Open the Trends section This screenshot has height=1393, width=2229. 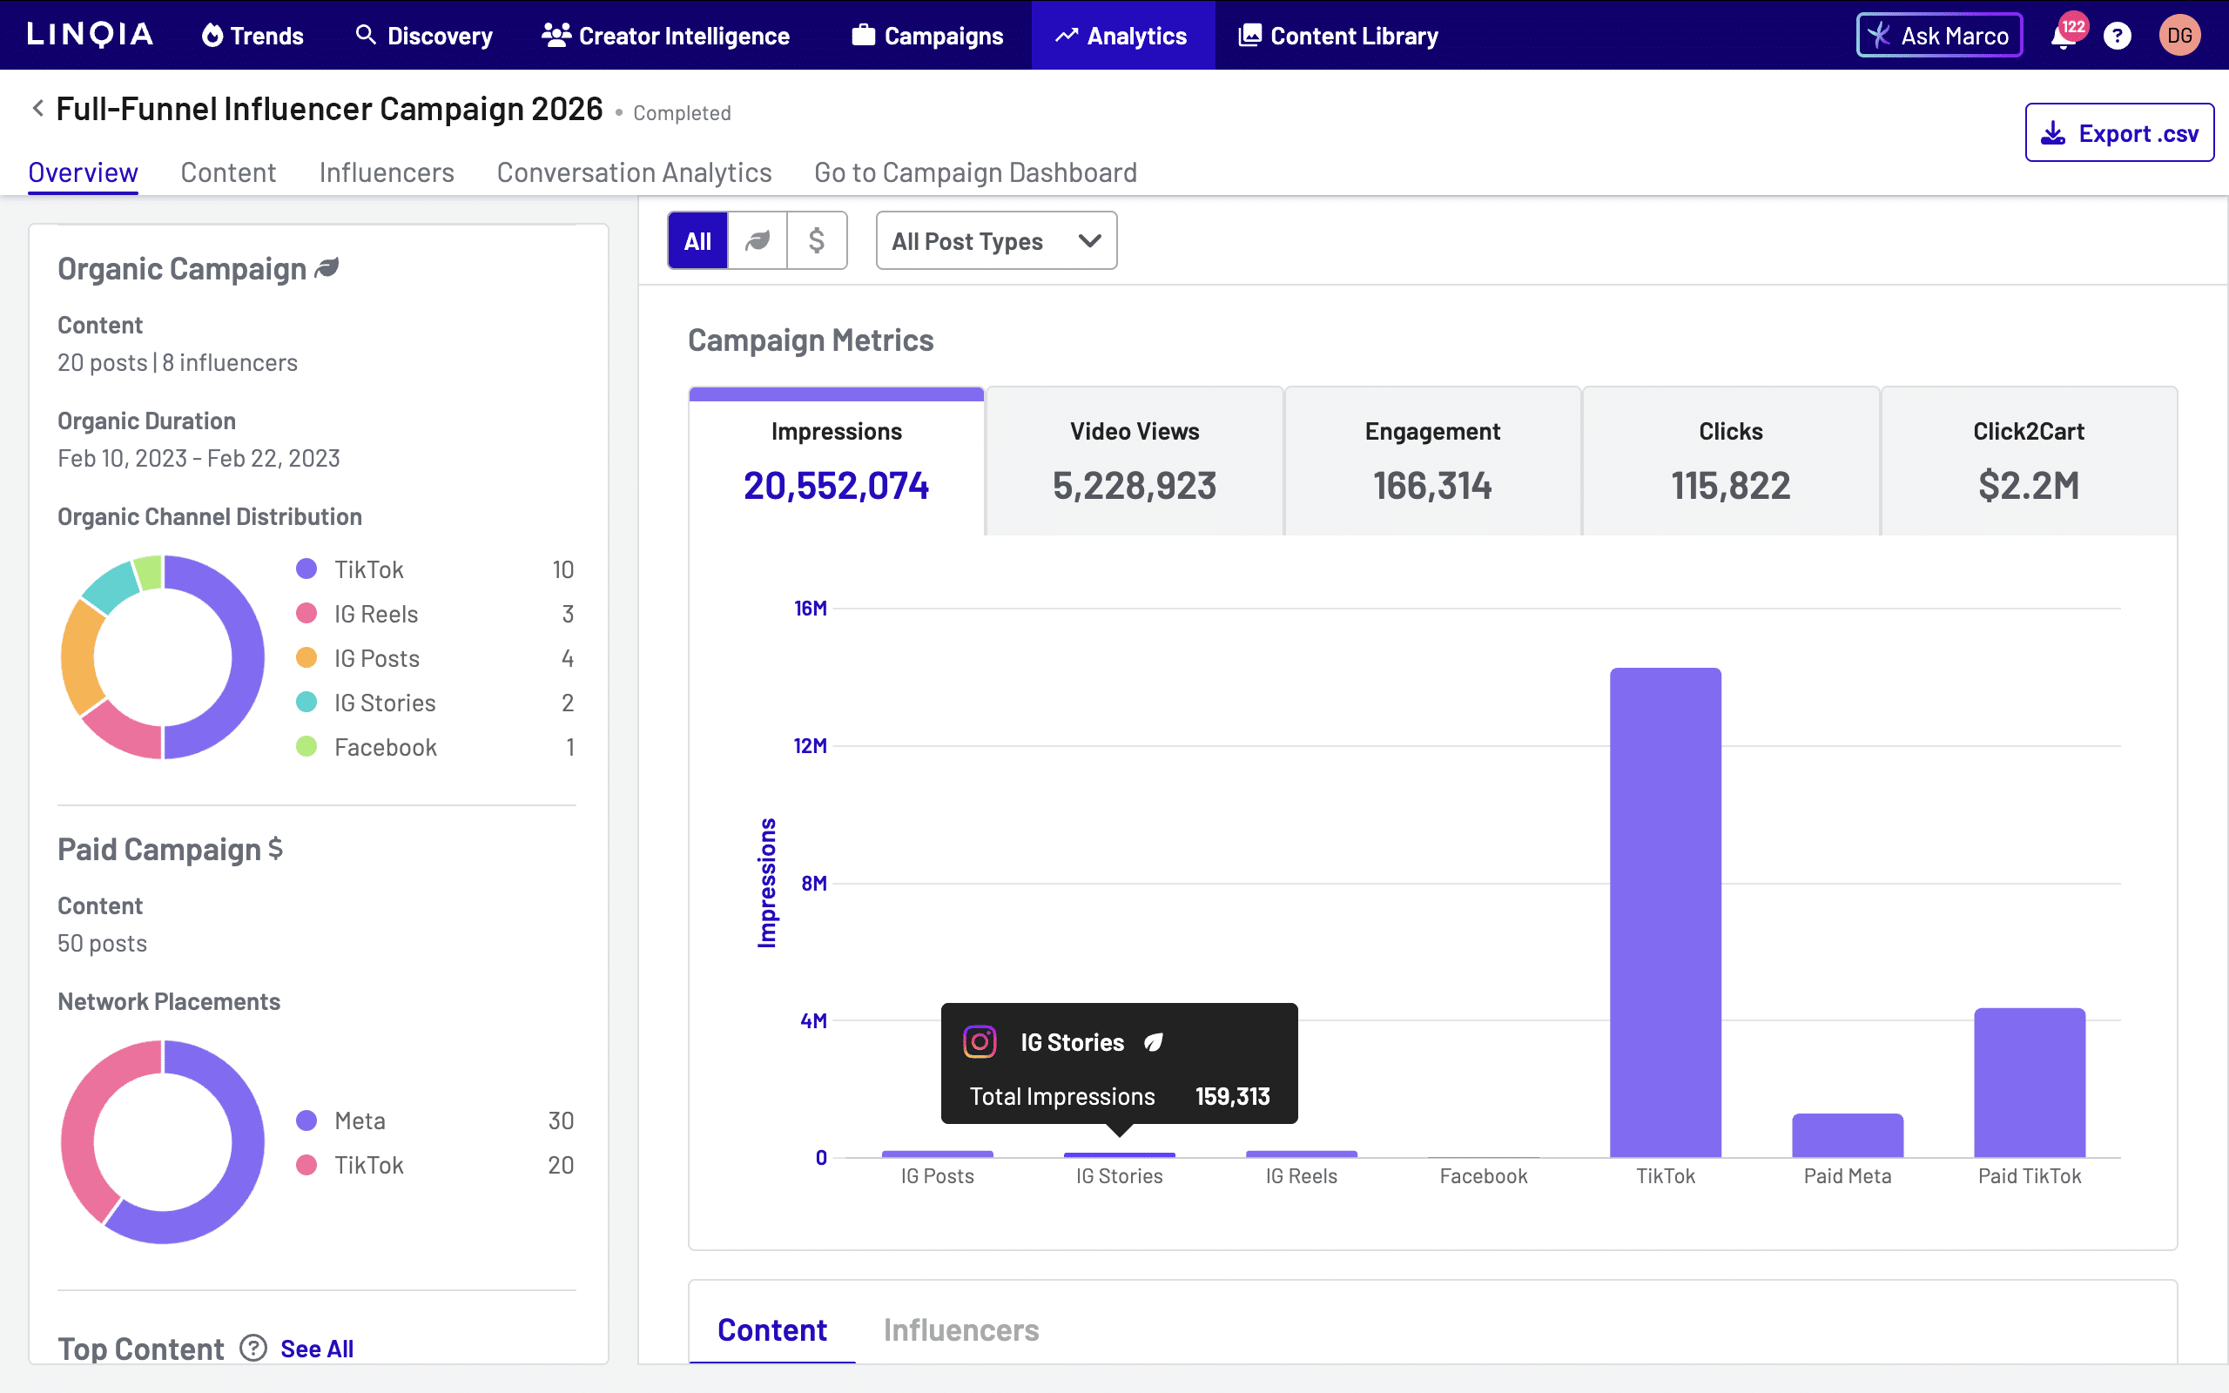[253, 35]
